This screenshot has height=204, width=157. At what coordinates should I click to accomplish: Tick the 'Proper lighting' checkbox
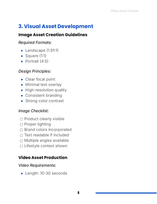coord(21,125)
